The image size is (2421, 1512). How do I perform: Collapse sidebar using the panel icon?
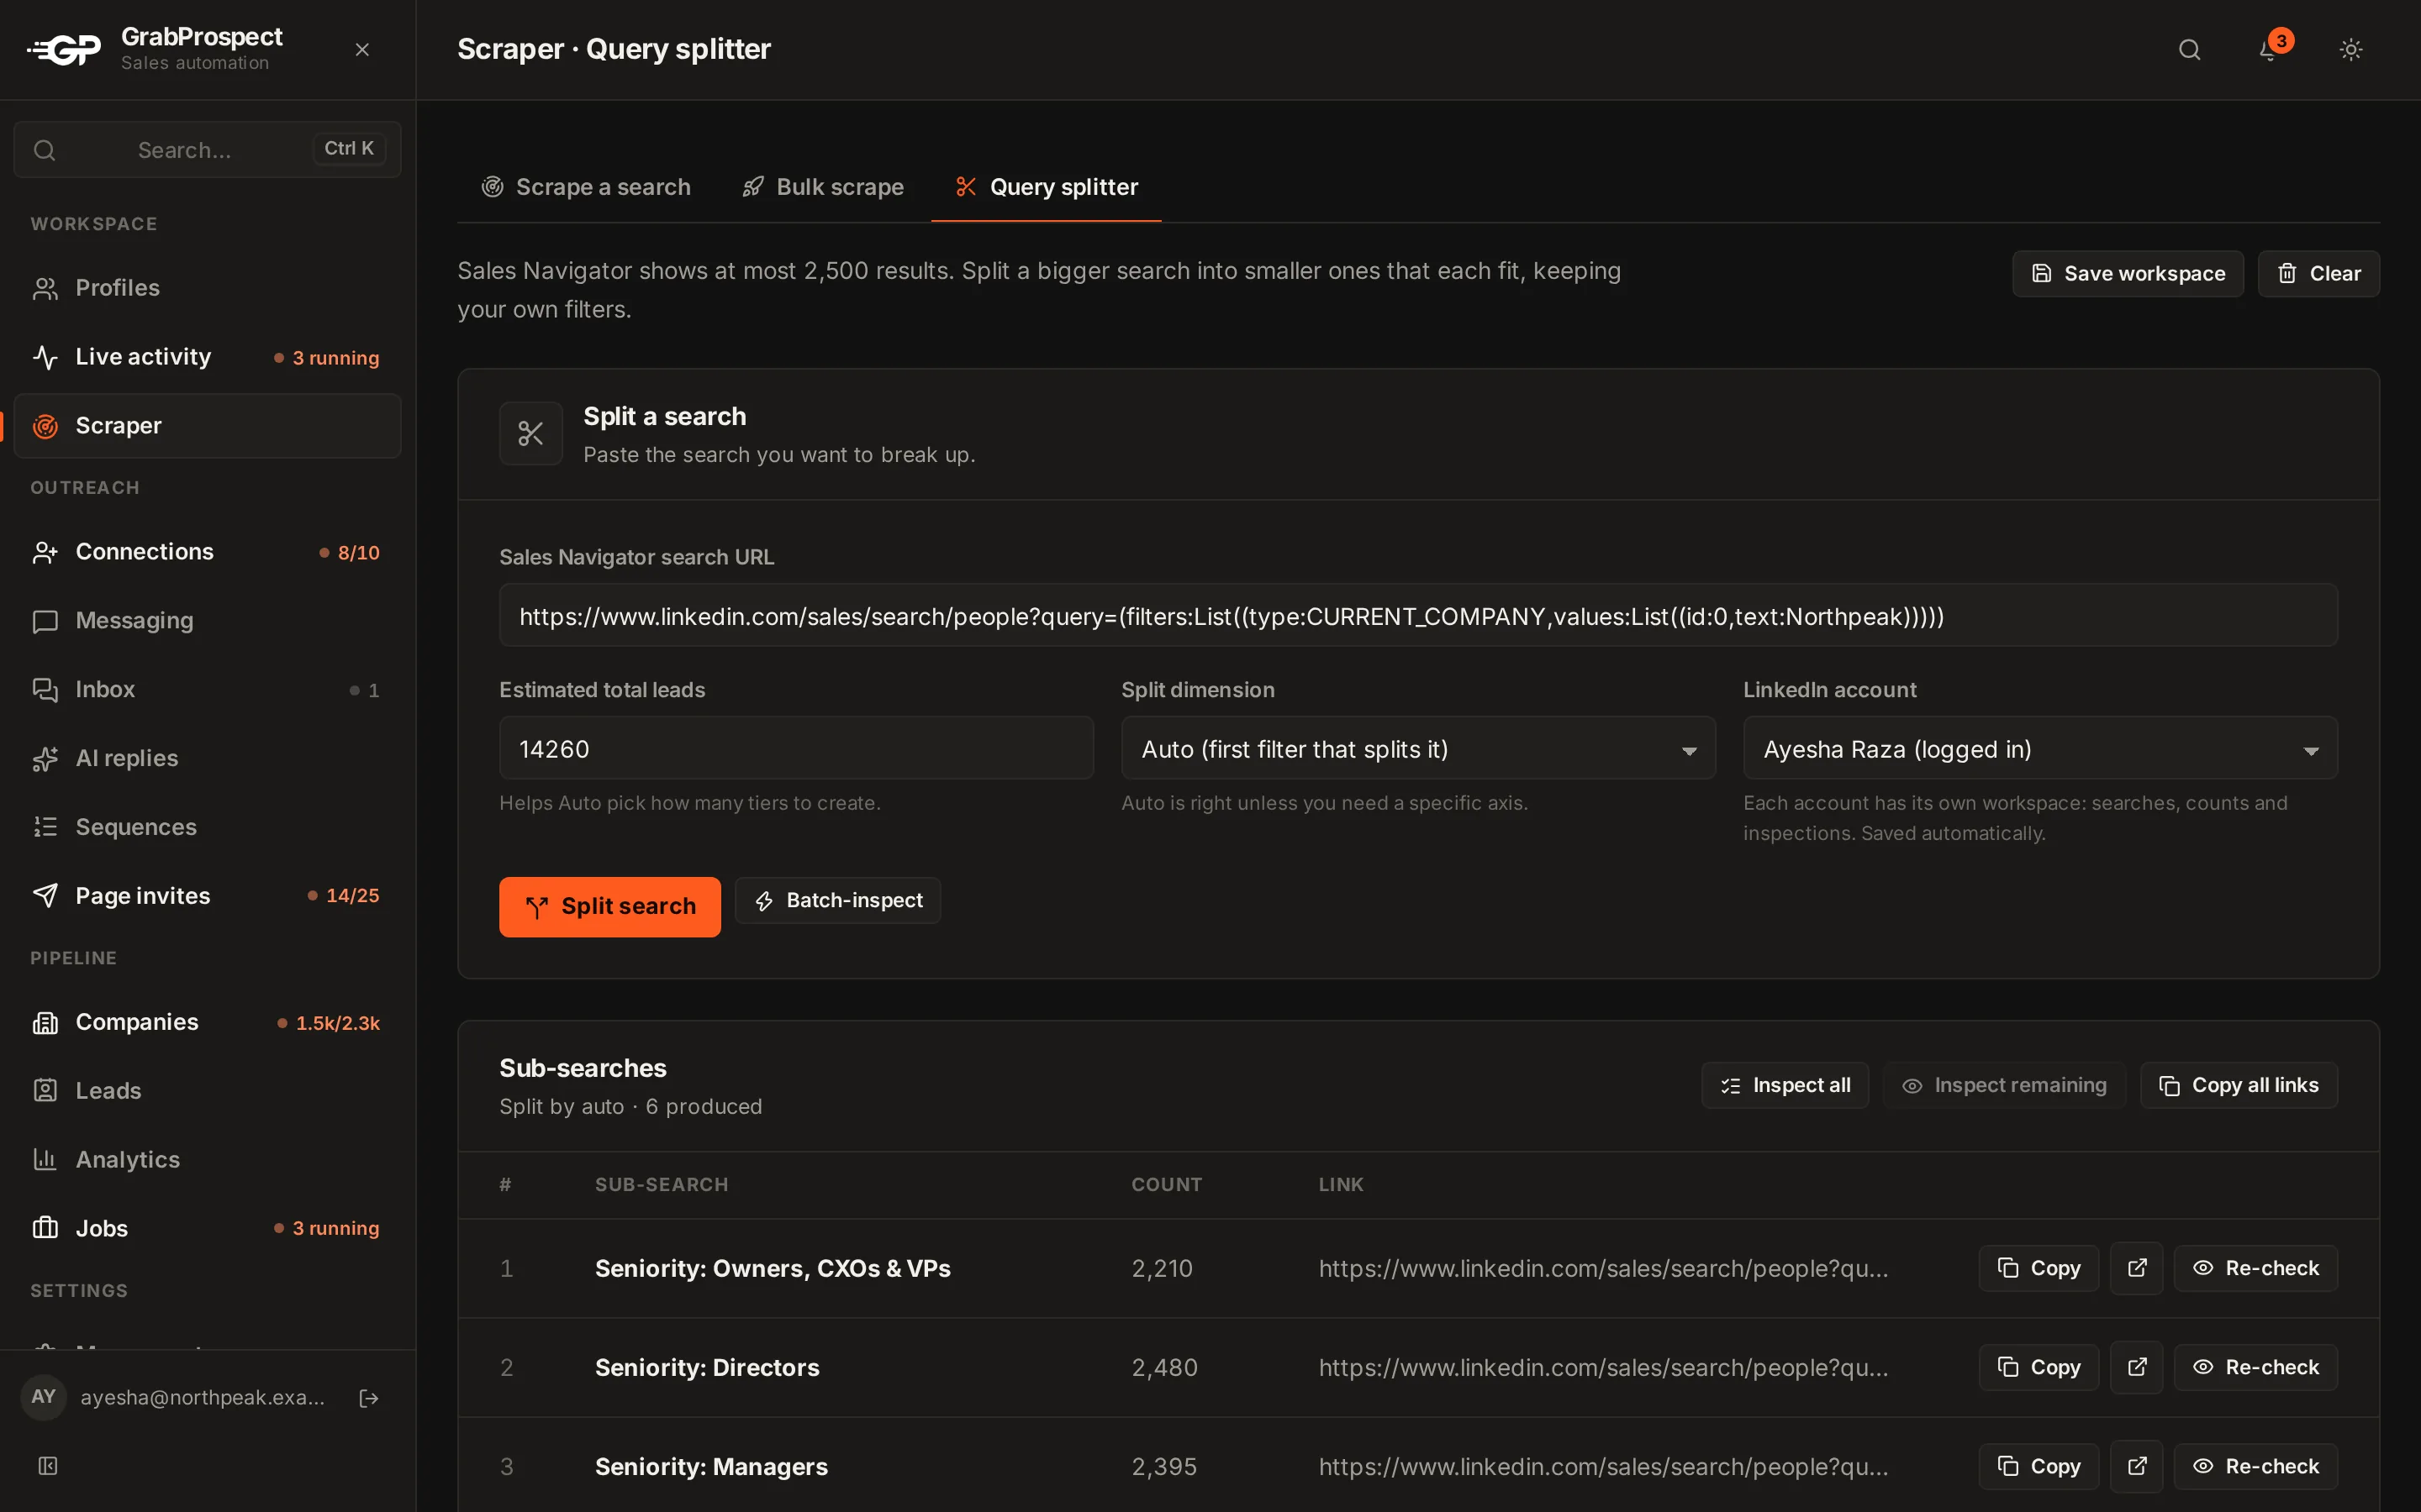click(x=47, y=1466)
